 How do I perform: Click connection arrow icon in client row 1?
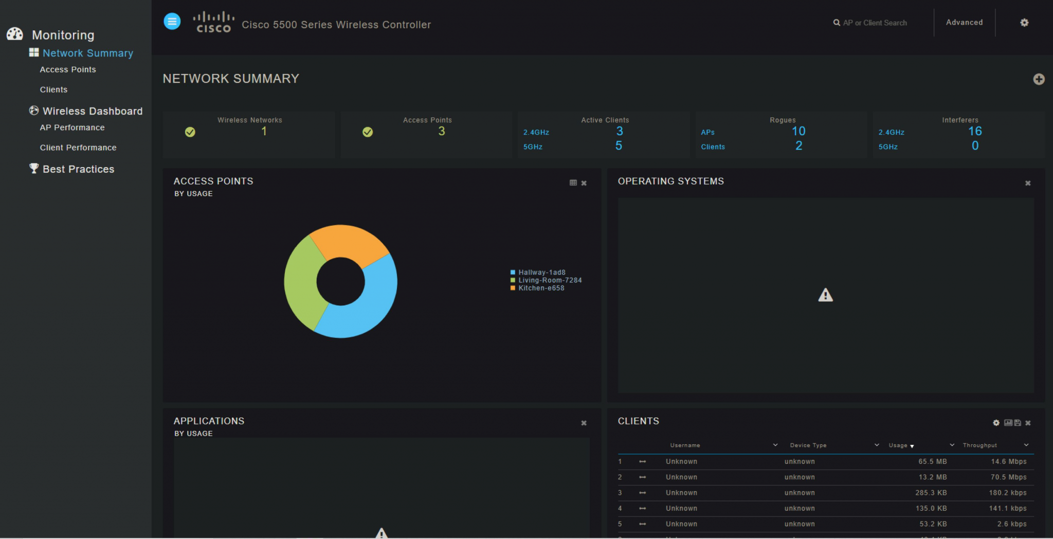[642, 462]
